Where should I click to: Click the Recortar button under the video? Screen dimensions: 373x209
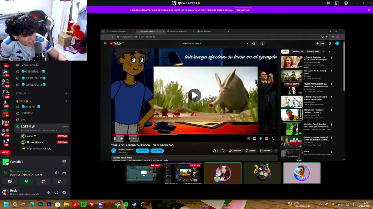point(265,151)
